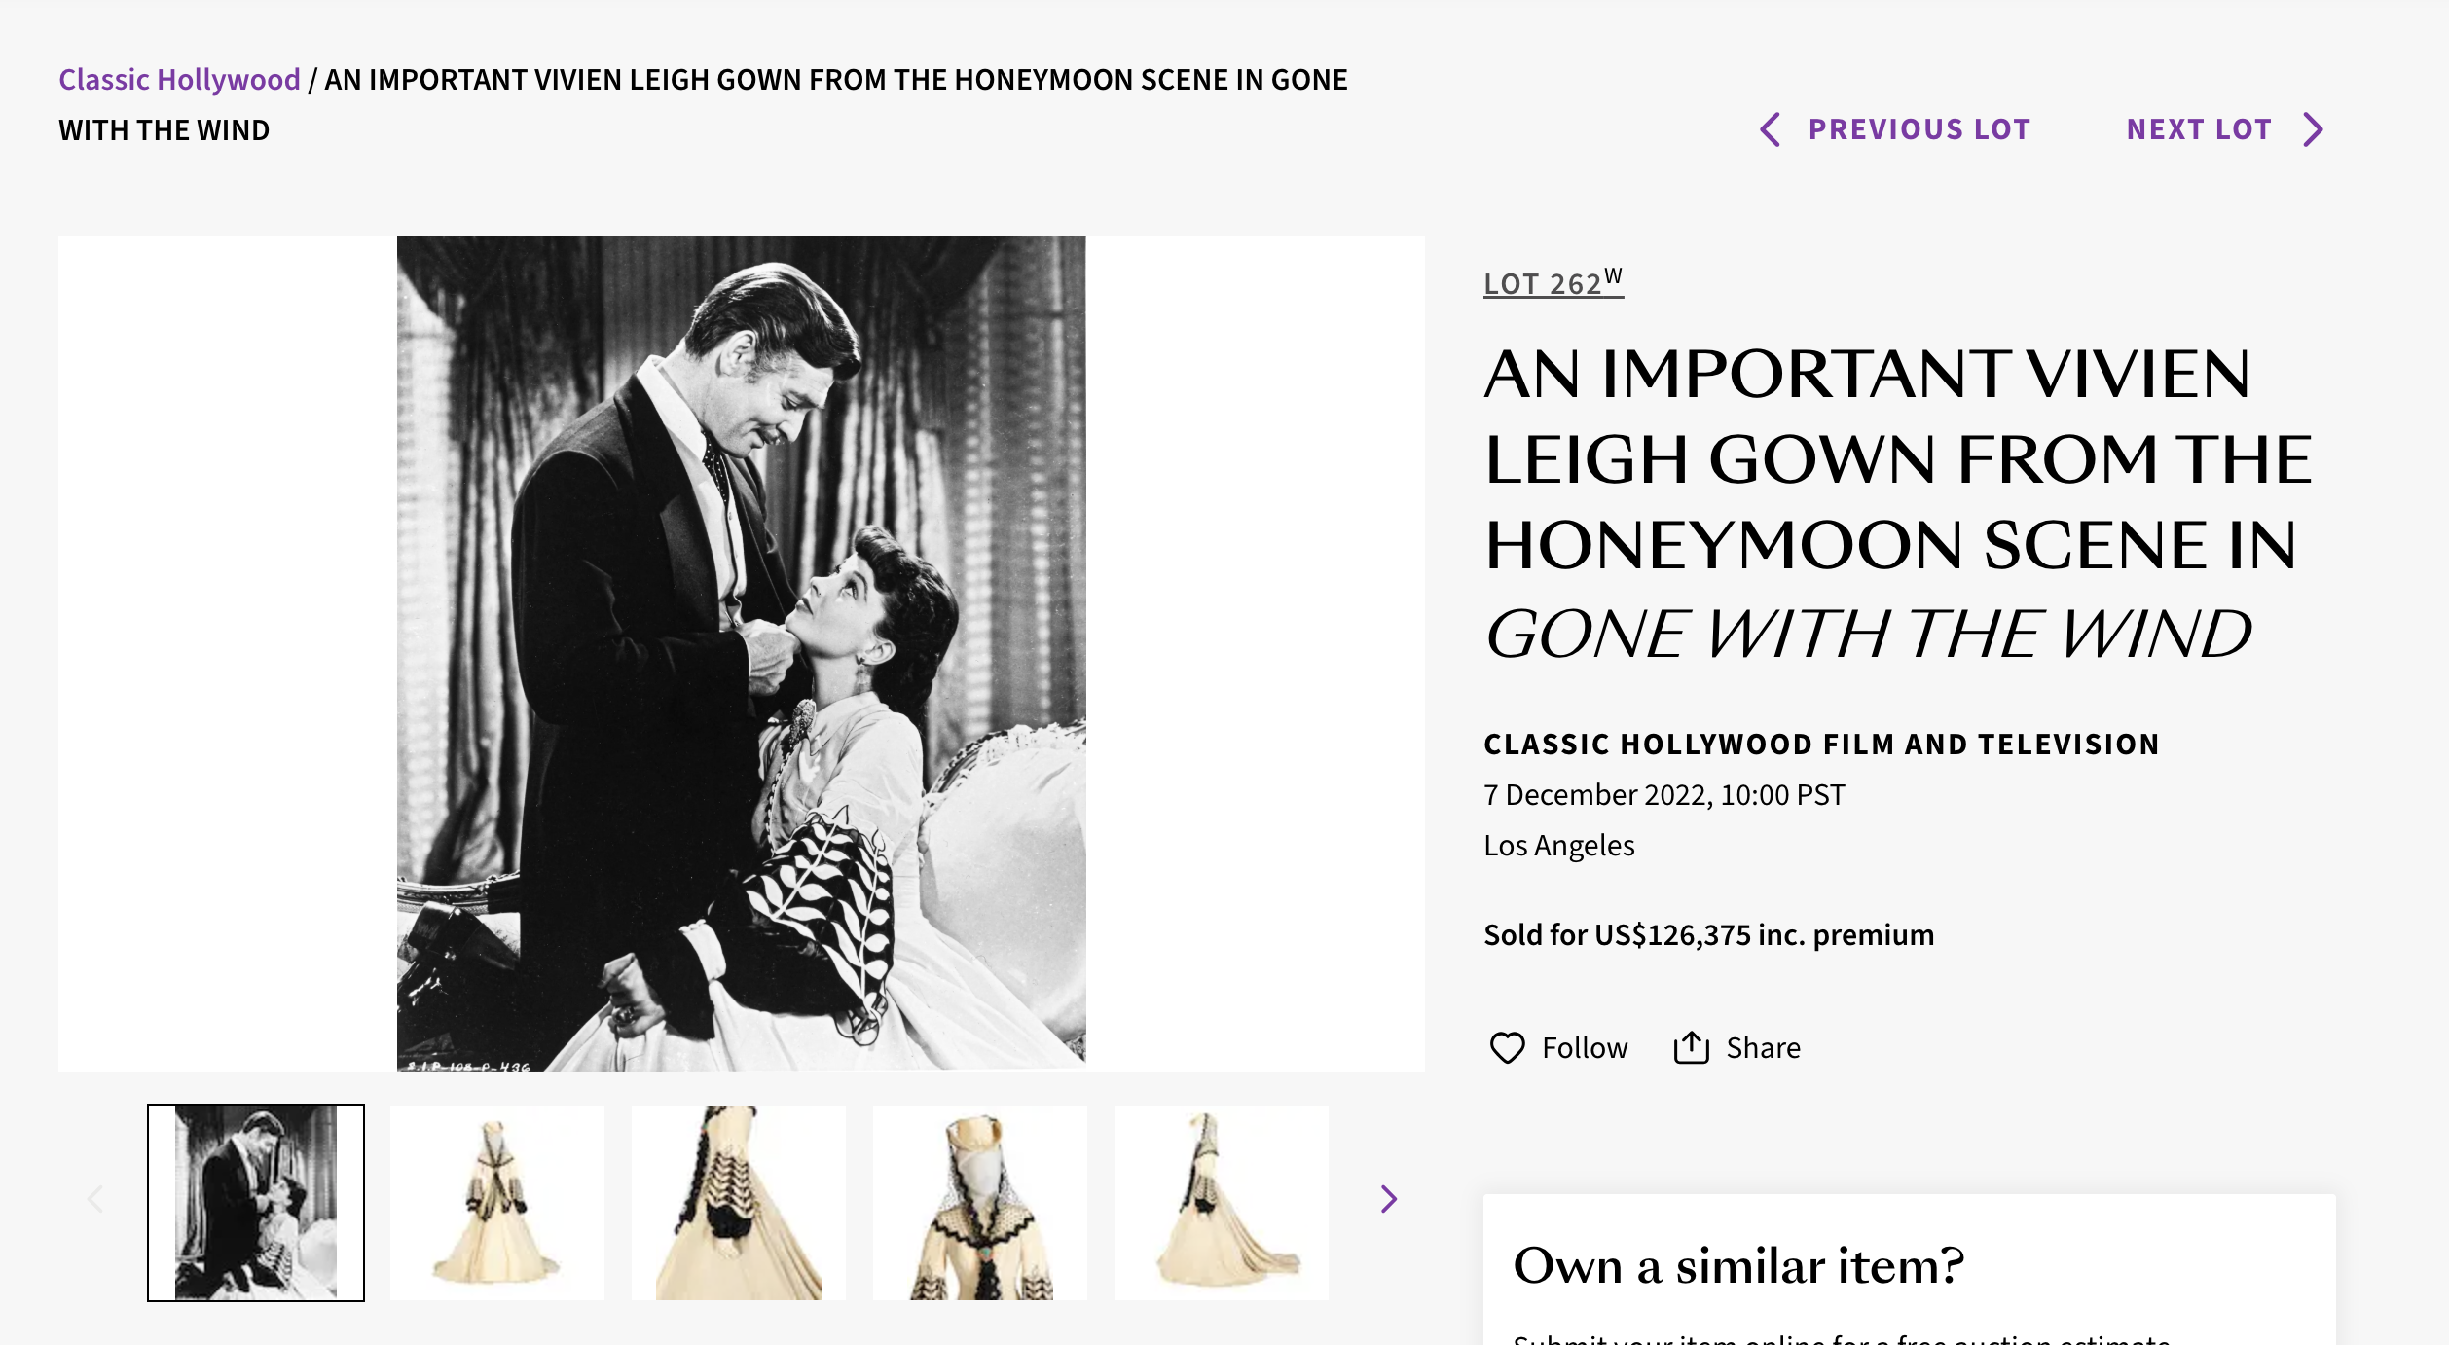
Task: Go to the Next Lot
Action: [x=2199, y=129]
